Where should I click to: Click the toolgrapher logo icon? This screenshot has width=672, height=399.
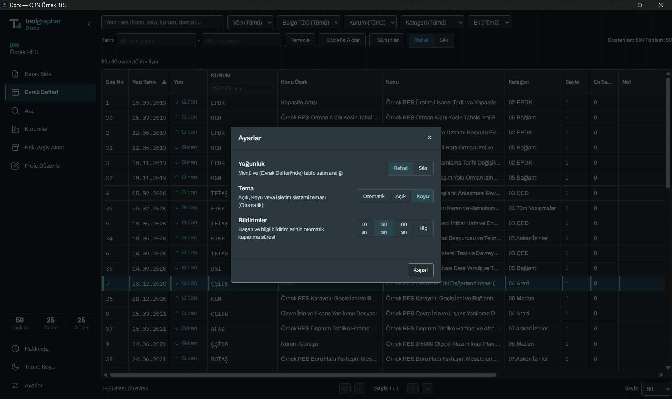pyautogui.click(x=15, y=24)
